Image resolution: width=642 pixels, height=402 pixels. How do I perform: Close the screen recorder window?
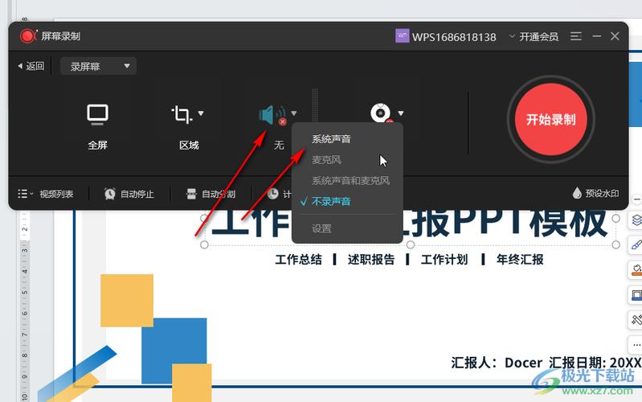[x=615, y=36]
